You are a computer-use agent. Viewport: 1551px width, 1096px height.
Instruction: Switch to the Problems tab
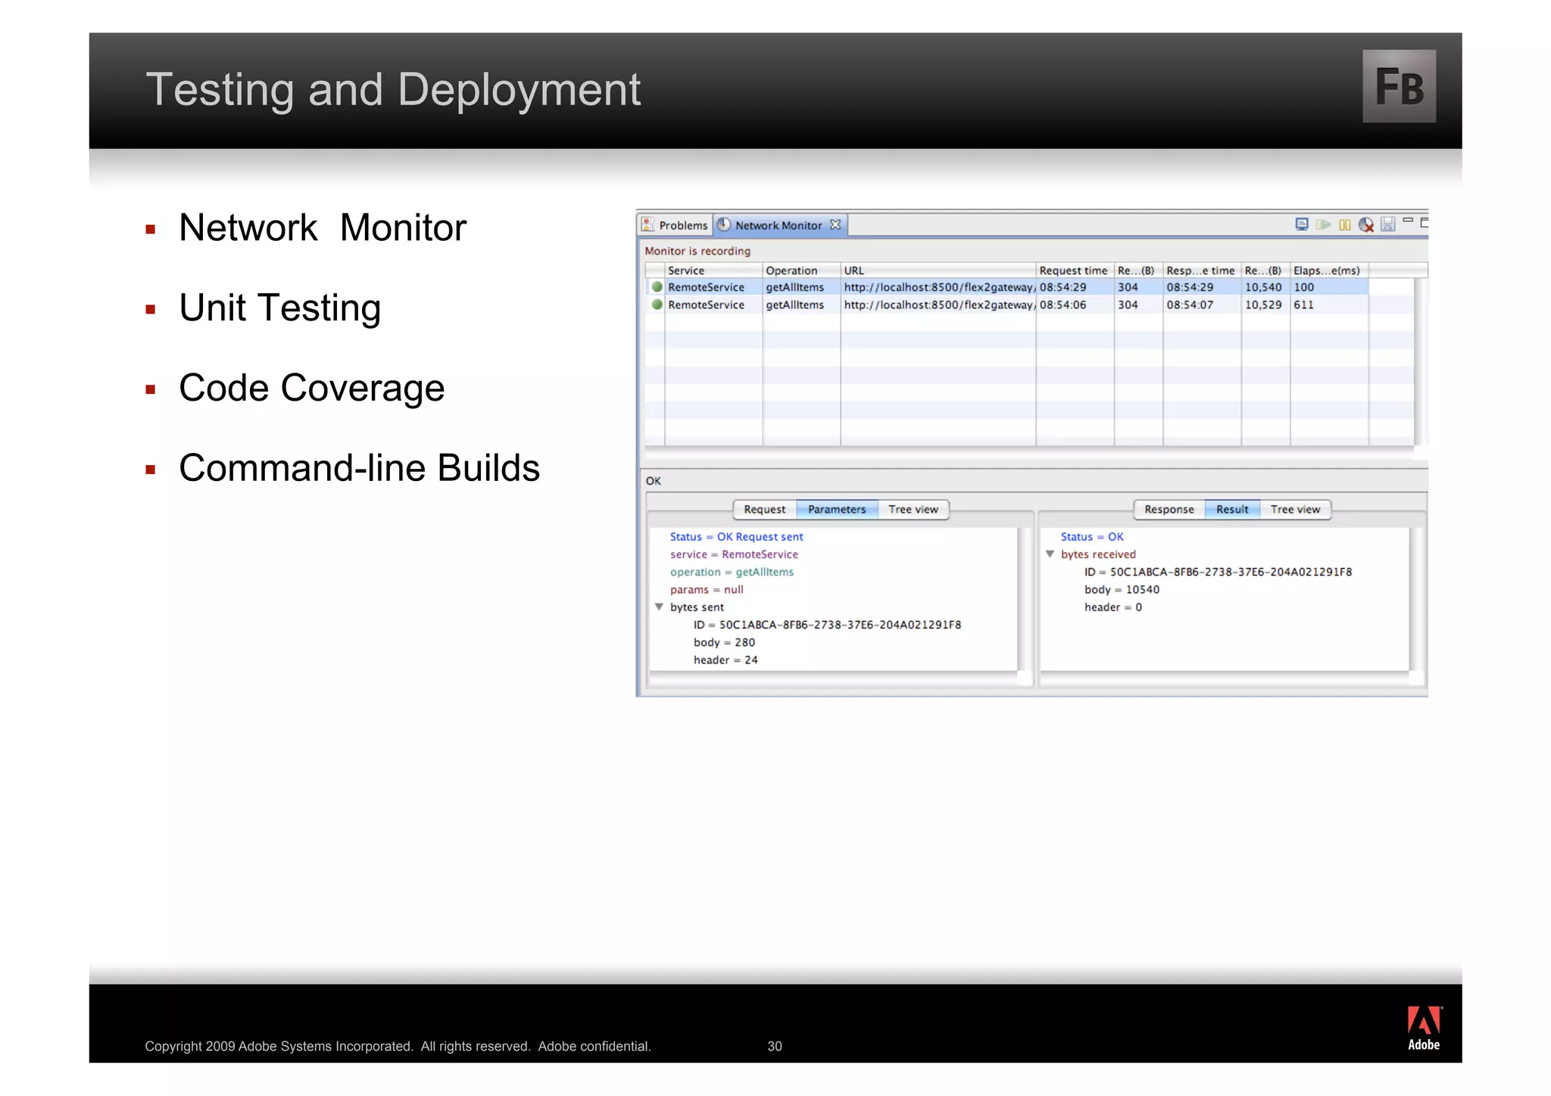(x=676, y=225)
